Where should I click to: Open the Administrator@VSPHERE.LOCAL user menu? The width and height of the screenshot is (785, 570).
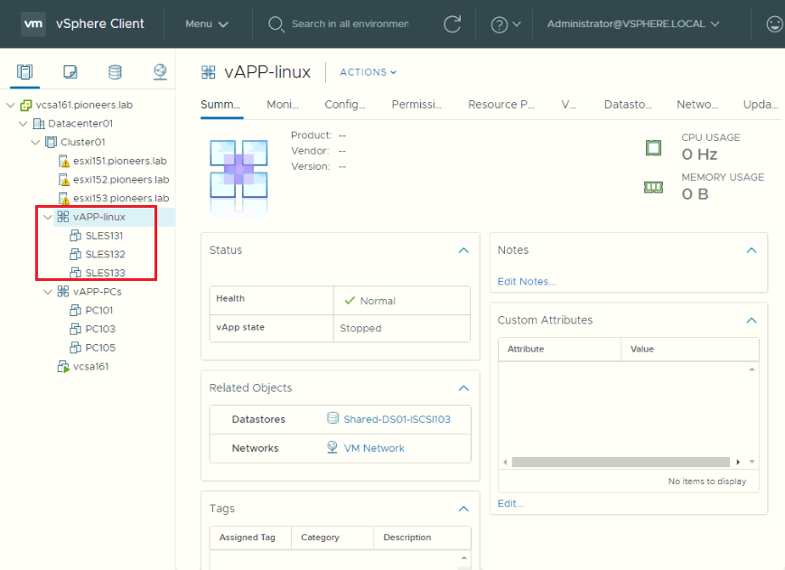pyautogui.click(x=633, y=24)
